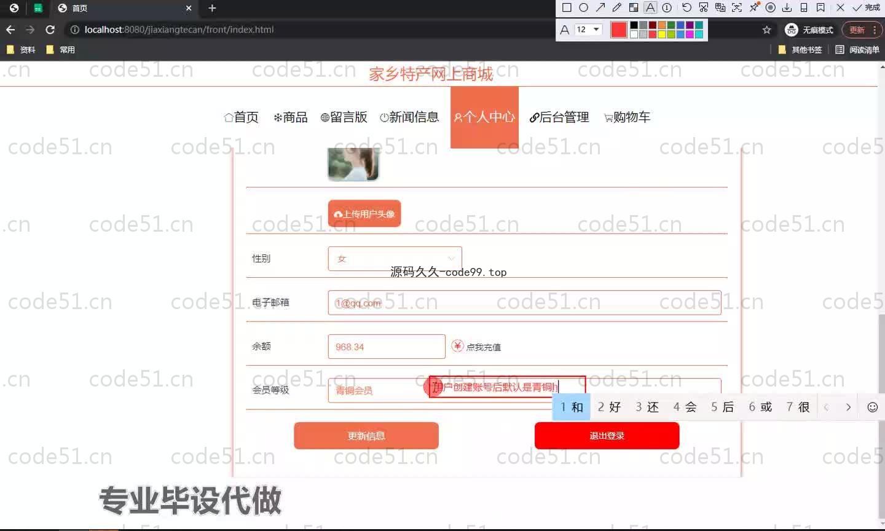Open the 其他书签 folder
Viewport: 885px width, 531px height.
click(x=800, y=50)
